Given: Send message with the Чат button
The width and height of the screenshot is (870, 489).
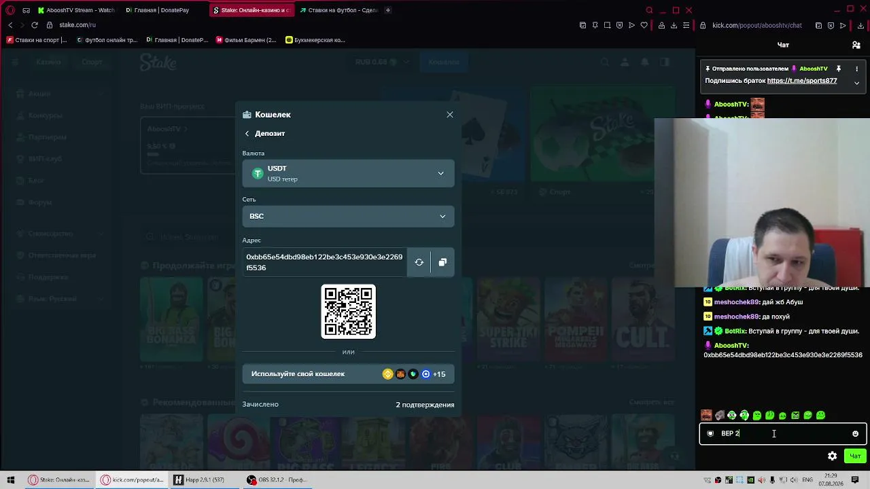Looking at the screenshot, I should (x=855, y=456).
